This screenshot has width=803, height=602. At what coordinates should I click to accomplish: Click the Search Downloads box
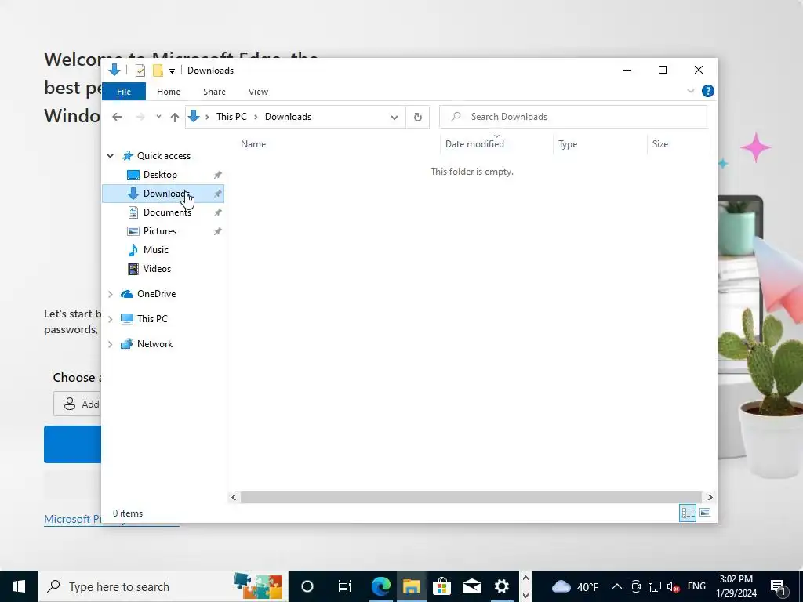pyautogui.click(x=573, y=117)
